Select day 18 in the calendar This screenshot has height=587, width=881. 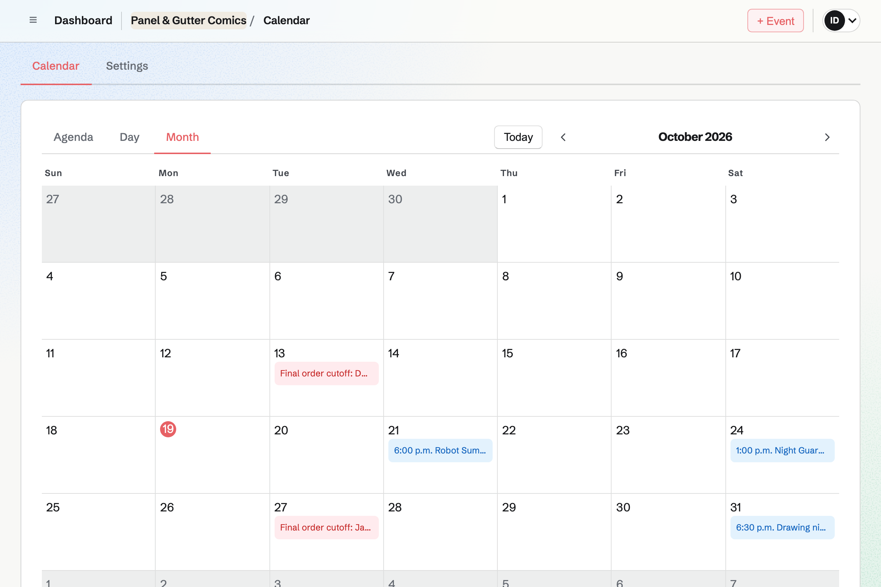point(51,430)
